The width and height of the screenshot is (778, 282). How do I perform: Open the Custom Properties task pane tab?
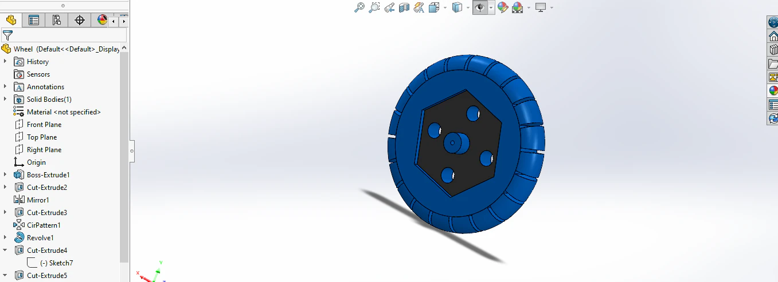[x=773, y=105]
